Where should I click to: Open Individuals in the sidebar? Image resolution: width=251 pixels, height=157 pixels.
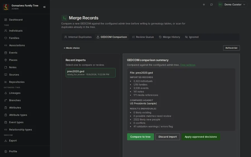click(x=25, y=31)
